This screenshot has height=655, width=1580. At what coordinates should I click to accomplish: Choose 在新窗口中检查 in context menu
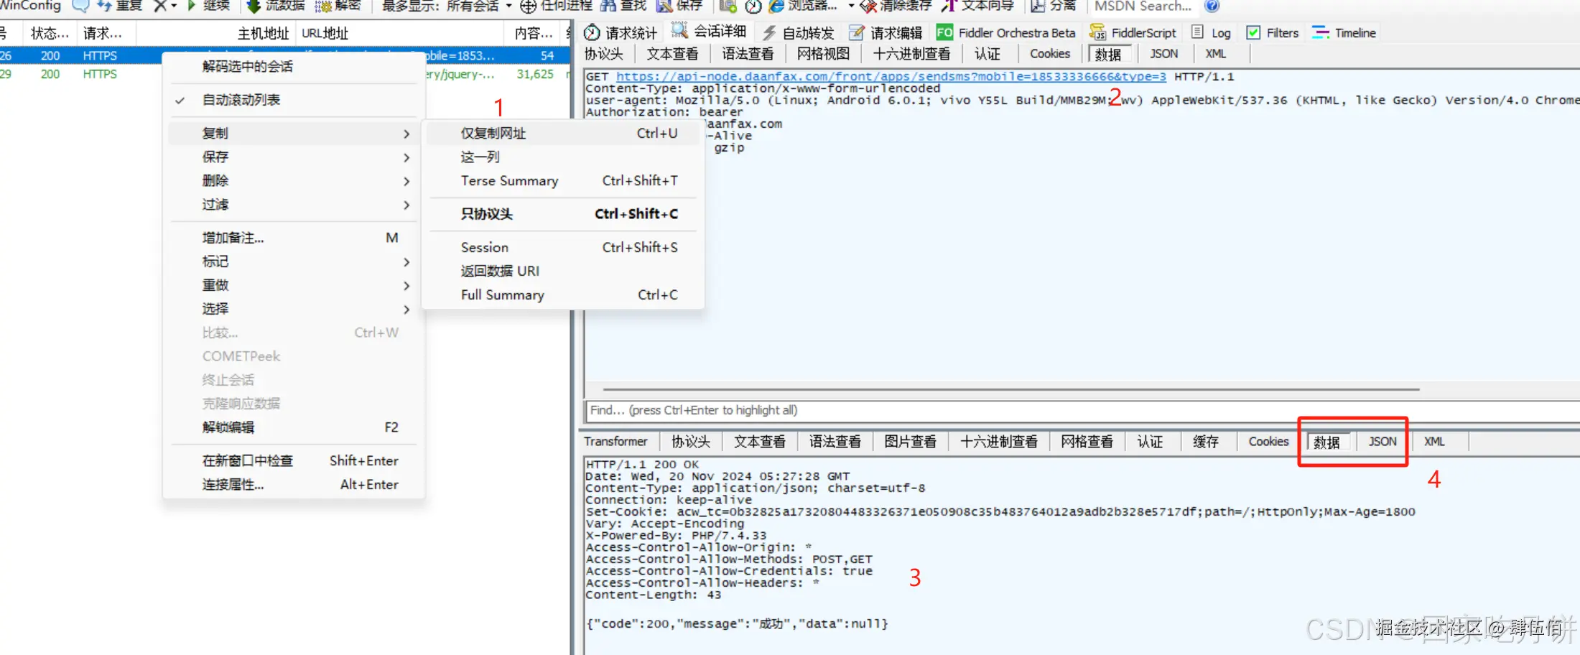pyautogui.click(x=293, y=461)
